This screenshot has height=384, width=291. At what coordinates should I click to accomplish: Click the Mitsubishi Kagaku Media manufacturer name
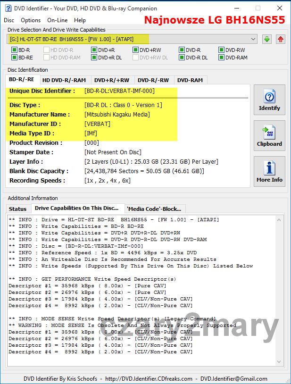coord(117,114)
